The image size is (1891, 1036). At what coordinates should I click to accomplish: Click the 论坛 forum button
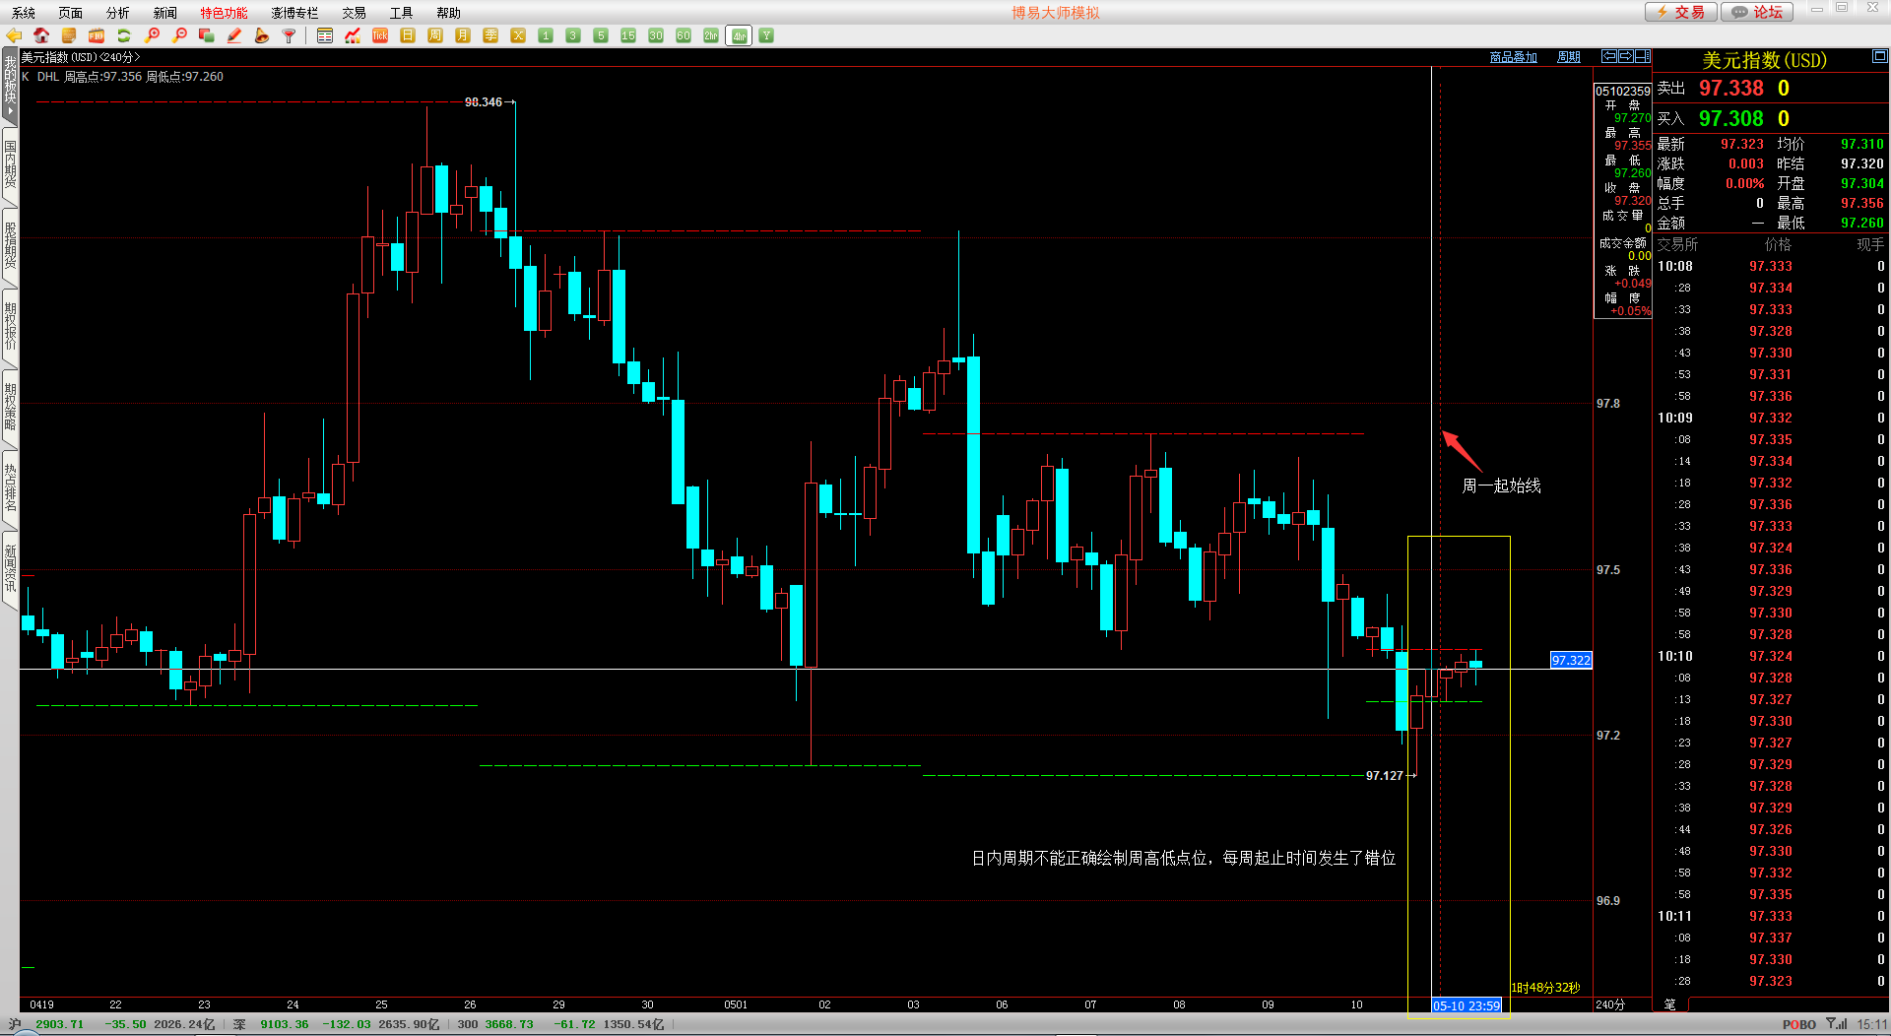pyautogui.click(x=1757, y=12)
